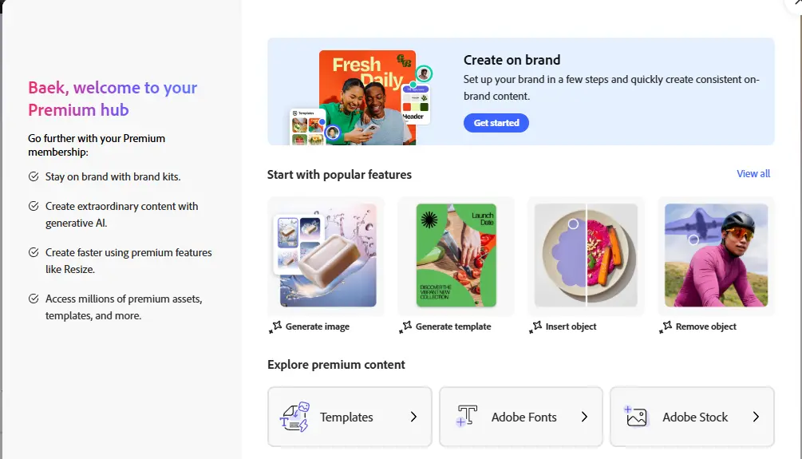Click checkmark icon beside generative AI line
The height and width of the screenshot is (459, 802).
pos(34,206)
